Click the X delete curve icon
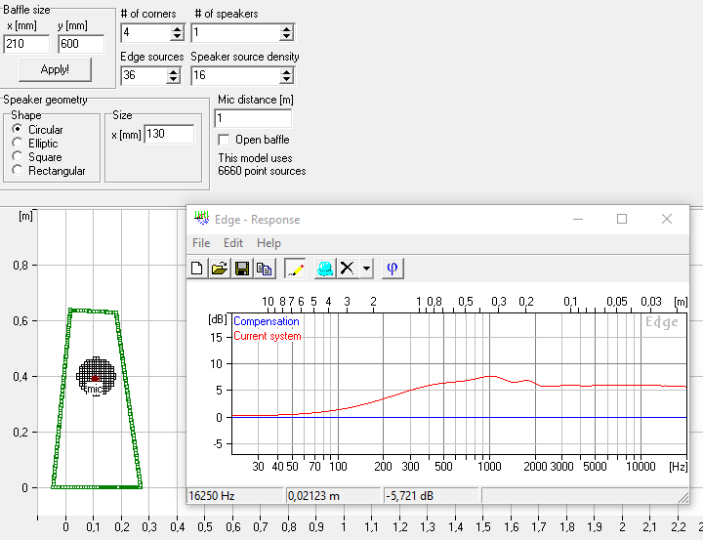This screenshot has height=540, width=703. pyautogui.click(x=347, y=269)
